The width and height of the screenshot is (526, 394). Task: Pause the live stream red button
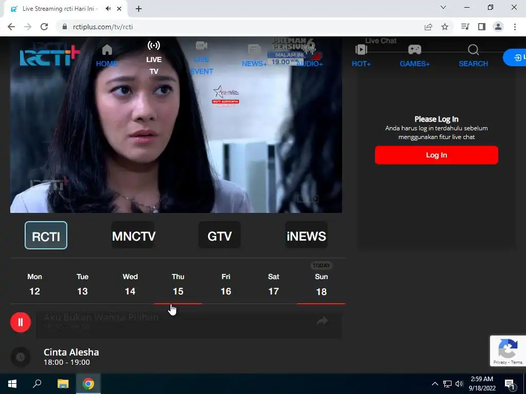pos(21,322)
